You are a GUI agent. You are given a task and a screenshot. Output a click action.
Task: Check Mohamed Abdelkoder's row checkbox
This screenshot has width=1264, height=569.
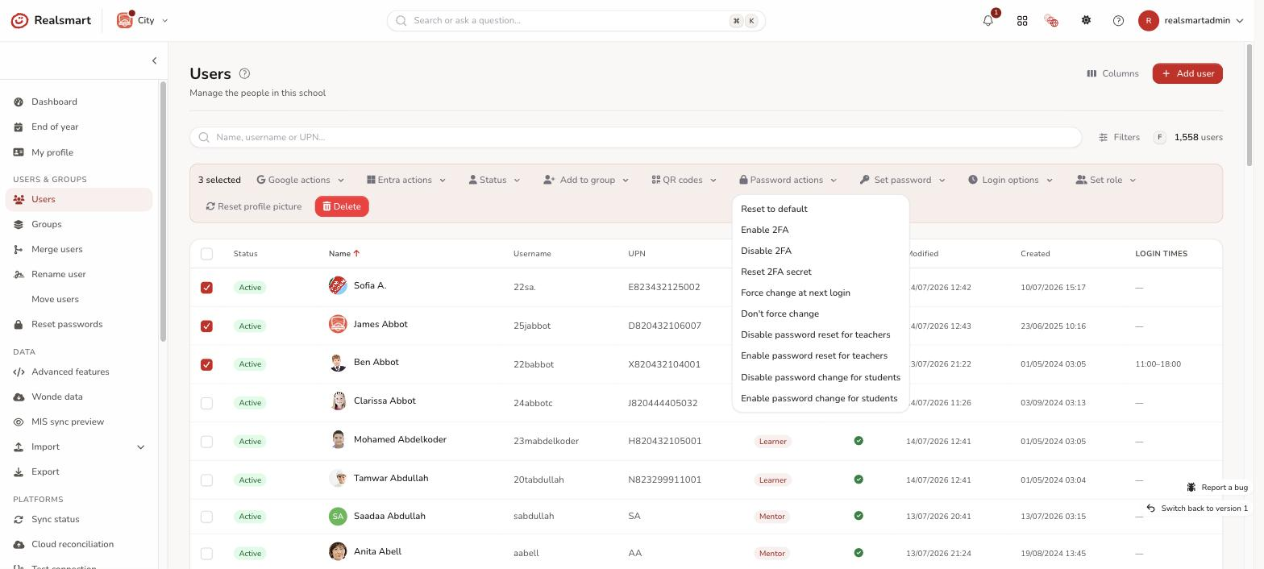point(206,442)
